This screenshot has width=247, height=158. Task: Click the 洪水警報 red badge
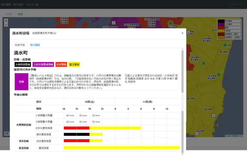(x=61, y=64)
